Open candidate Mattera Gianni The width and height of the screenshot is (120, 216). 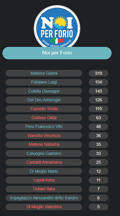click(x=44, y=73)
